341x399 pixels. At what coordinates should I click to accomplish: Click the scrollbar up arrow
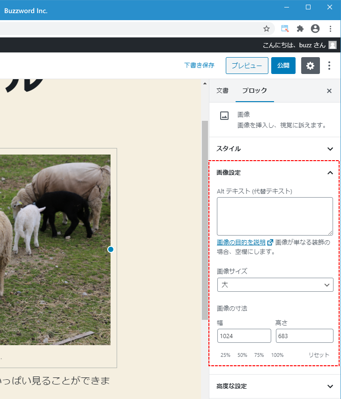tap(205, 84)
